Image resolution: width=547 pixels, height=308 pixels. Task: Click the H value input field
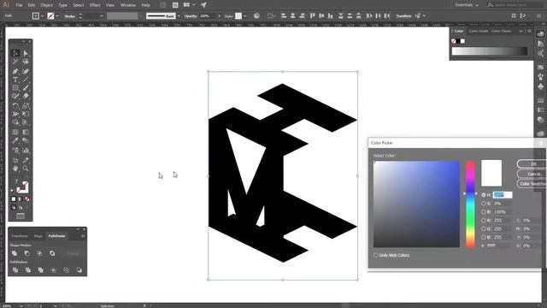(503, 195)
